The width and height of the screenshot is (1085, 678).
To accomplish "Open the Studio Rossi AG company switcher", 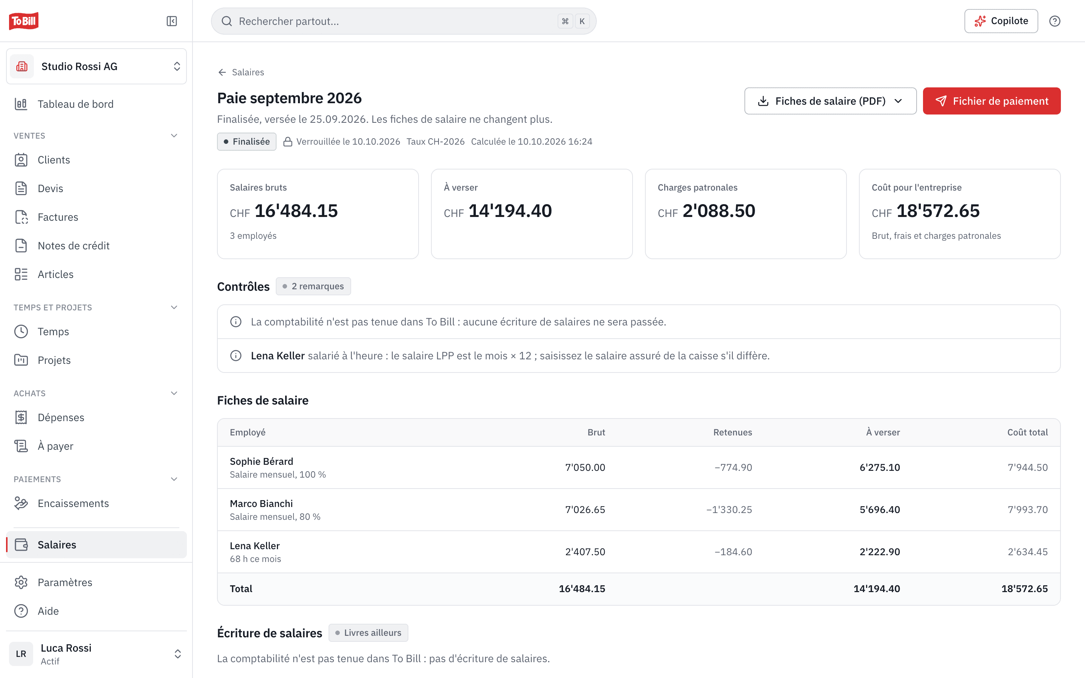I will click(96, 66).
